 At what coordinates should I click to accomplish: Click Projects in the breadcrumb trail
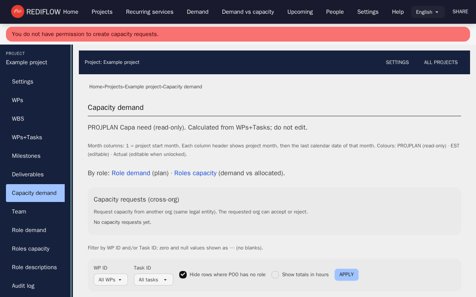pyautogui.click(x=114, y=87)
